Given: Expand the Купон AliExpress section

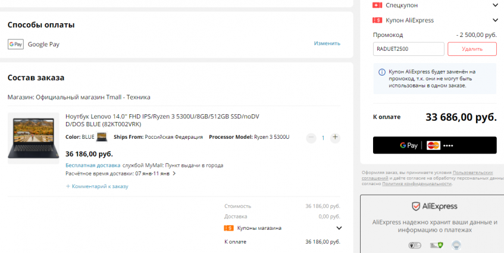Looking at the screenshot, I should pyautogui.click(x=495, y=20).
